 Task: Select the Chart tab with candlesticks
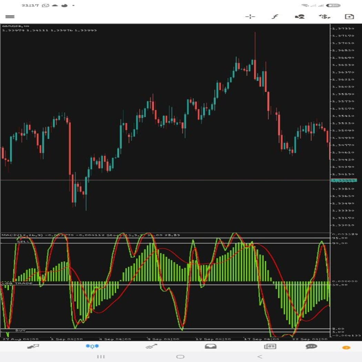click(92, 346)
